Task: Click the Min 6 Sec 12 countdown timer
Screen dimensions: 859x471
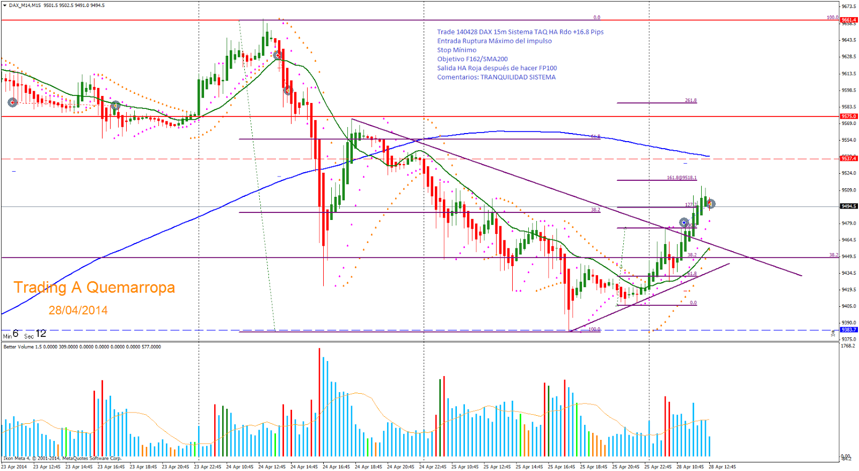Action: [x=25, y=334]
